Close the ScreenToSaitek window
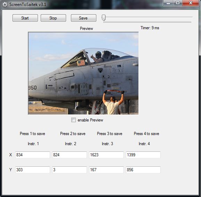The width and height of the screenshot is (201, 197). point(191,3)
